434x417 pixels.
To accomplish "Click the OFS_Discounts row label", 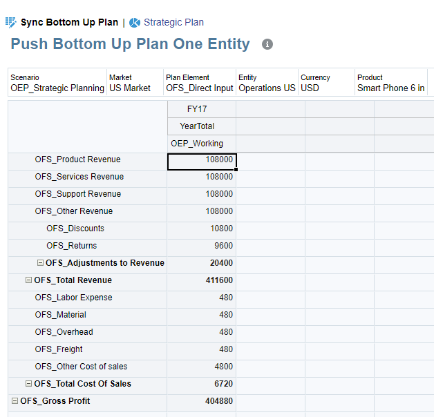I will pos(75,229).
